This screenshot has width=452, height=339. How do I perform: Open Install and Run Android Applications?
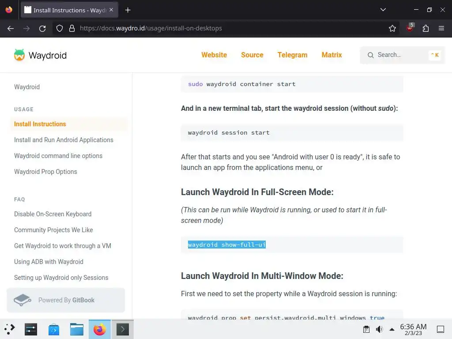pyautogui.click(x=64, y=140)
